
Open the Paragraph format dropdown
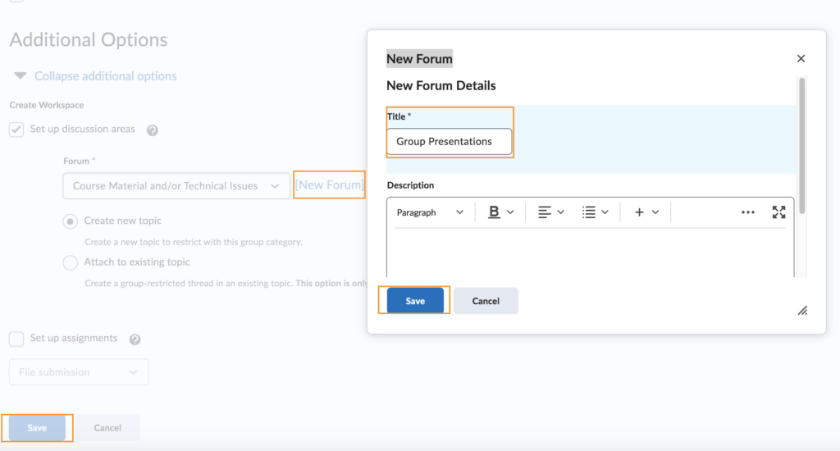[x=430, y=212]
